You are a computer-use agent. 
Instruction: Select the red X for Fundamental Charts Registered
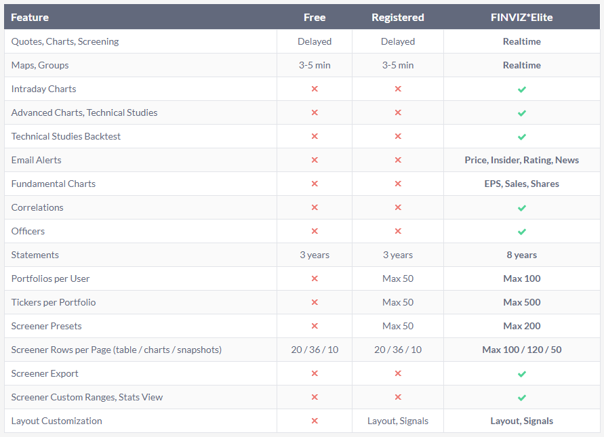(398, 184)
